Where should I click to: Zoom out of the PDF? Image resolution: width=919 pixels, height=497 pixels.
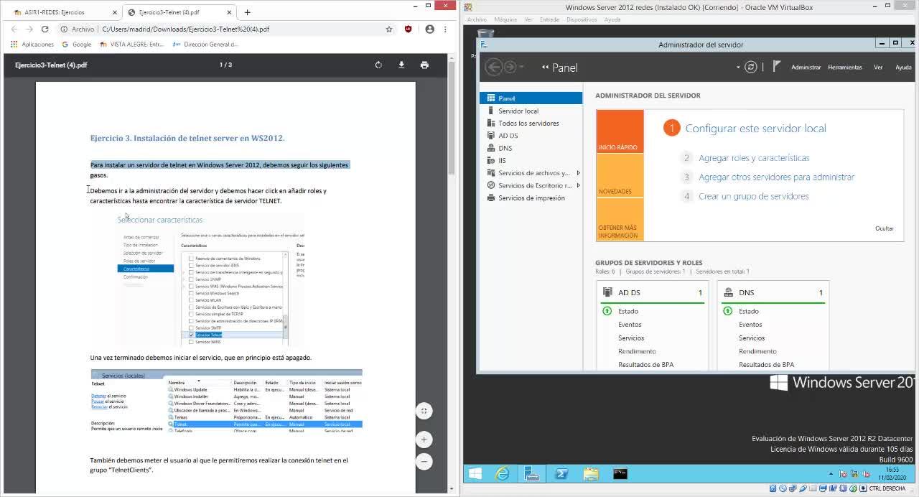pos(424,461)
